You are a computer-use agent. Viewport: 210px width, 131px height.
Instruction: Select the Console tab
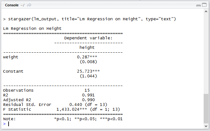pyautogui.click(x=11, y=5)
